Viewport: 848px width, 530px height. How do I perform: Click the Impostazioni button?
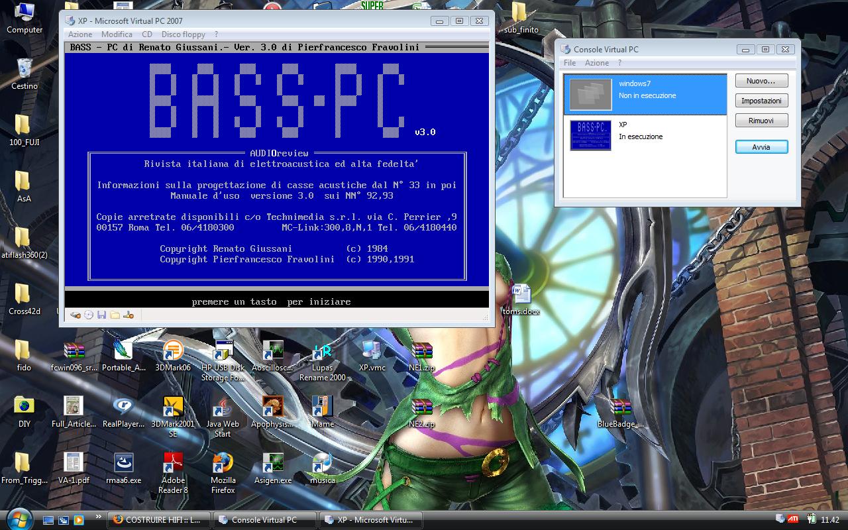pos(761,101)
